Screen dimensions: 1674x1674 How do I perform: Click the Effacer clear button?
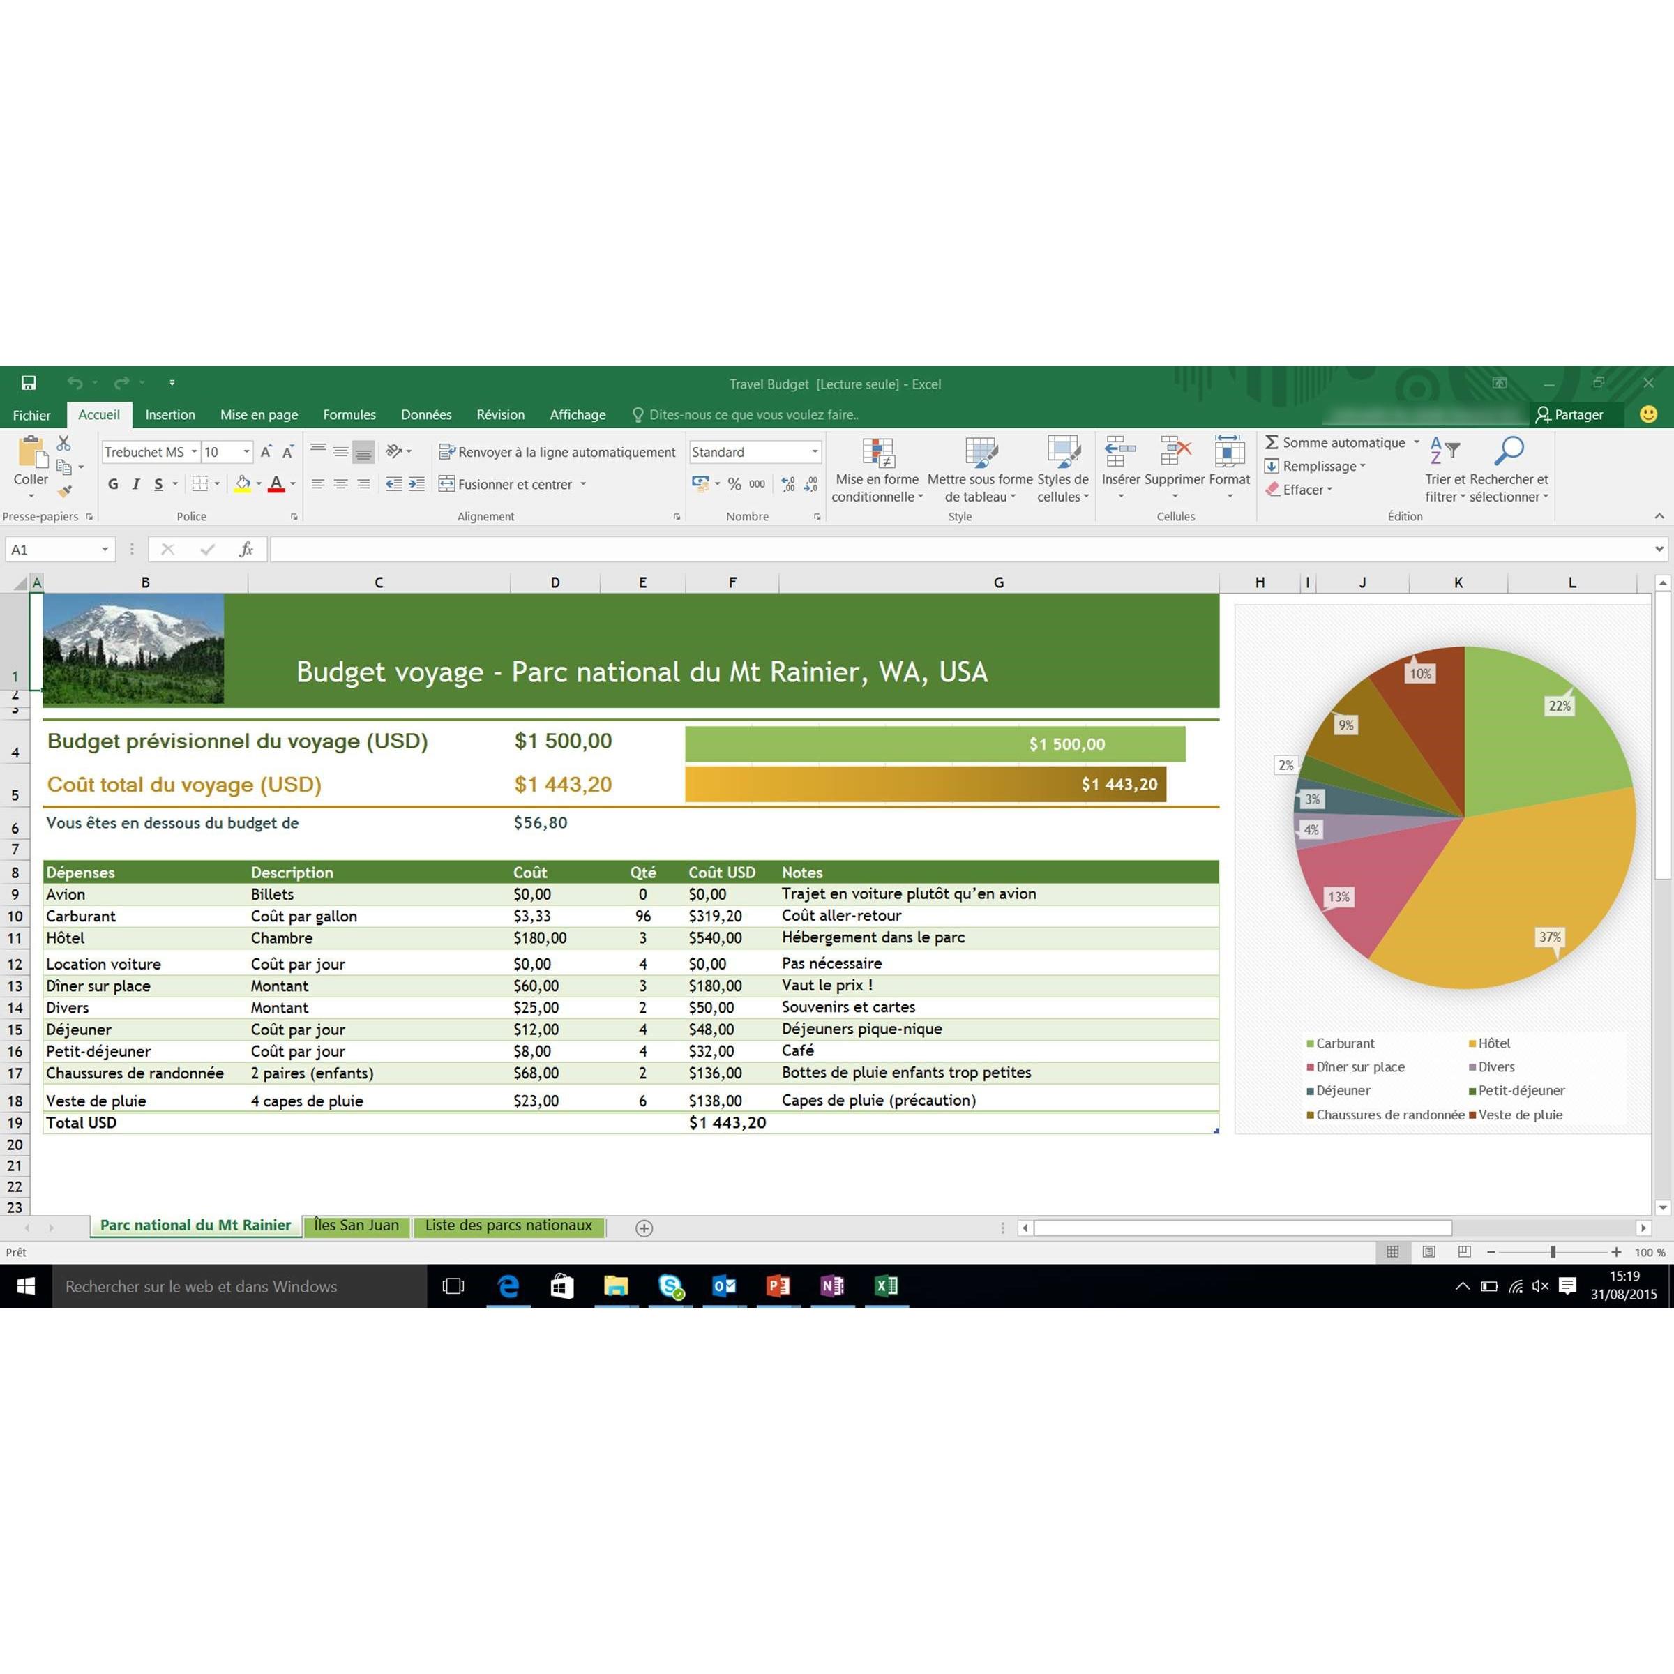click(1299, 490)
